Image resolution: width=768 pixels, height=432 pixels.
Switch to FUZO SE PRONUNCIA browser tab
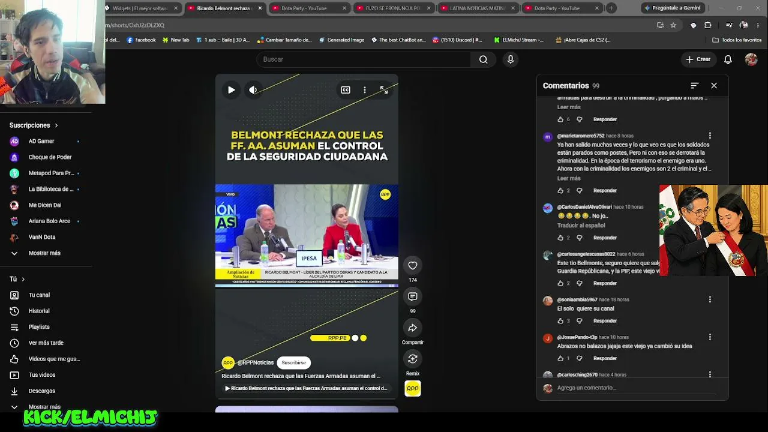(x=393, y=8)
